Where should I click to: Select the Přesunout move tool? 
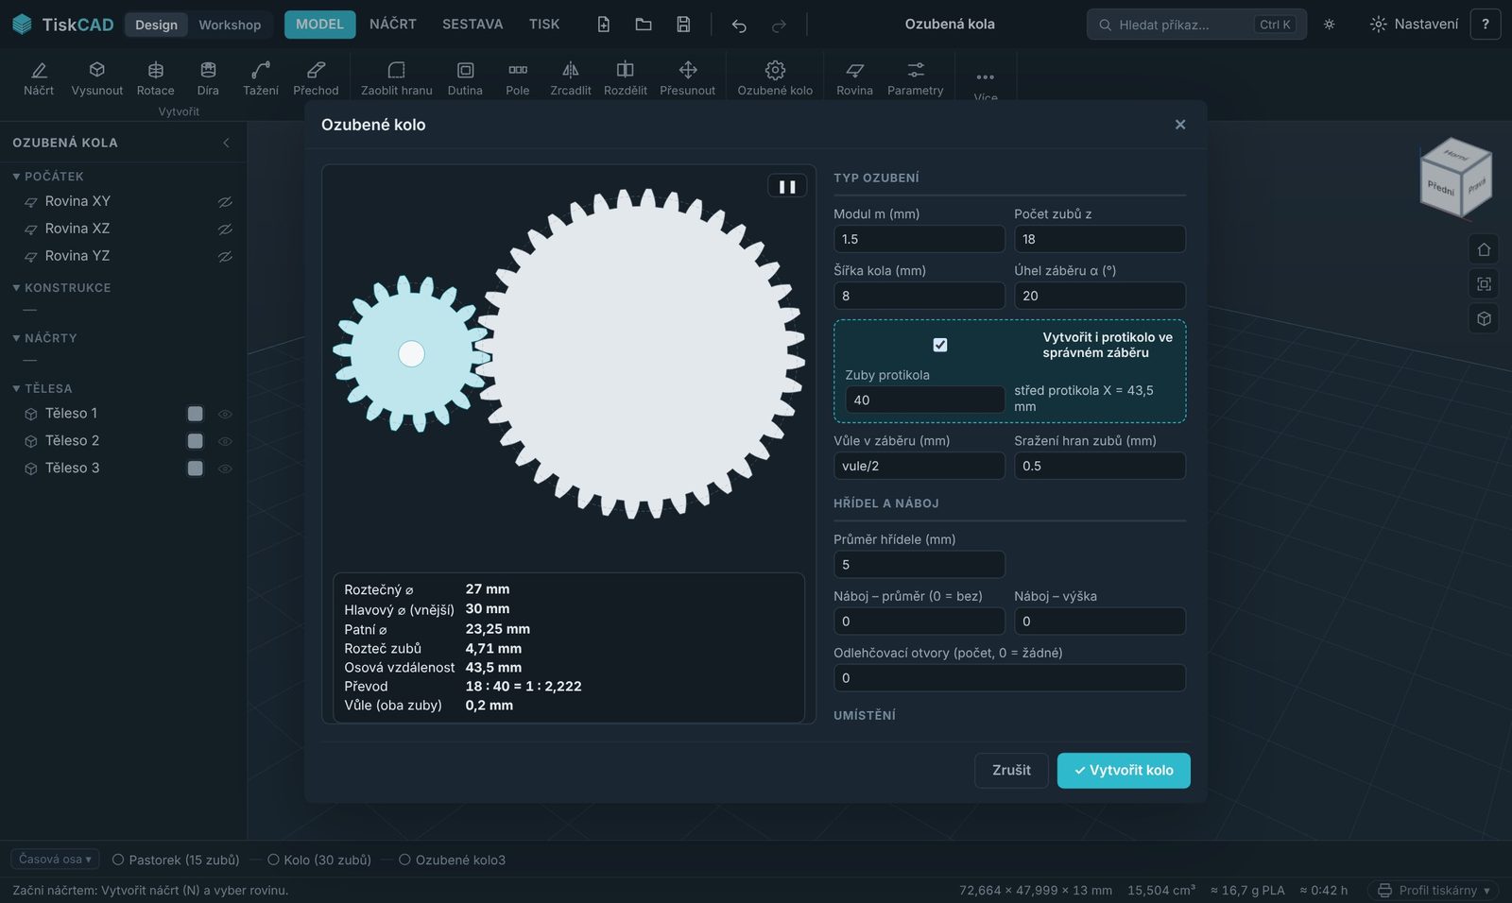(x=688, y=78)
